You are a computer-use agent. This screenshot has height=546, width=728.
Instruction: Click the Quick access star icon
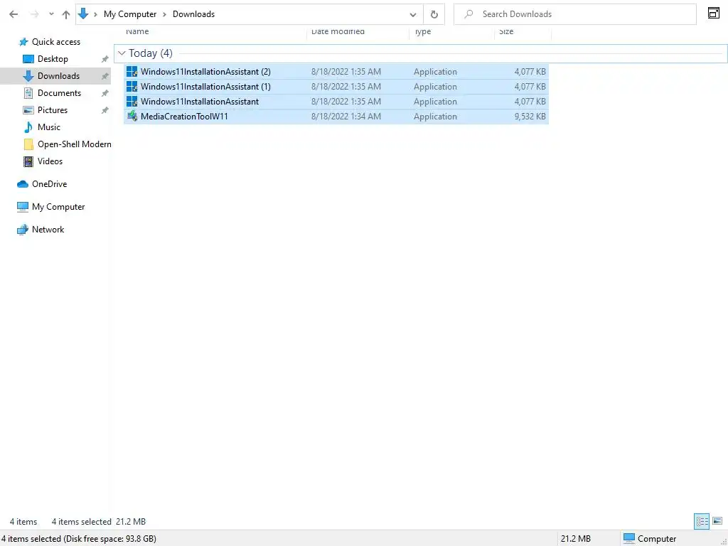(23, 42)
